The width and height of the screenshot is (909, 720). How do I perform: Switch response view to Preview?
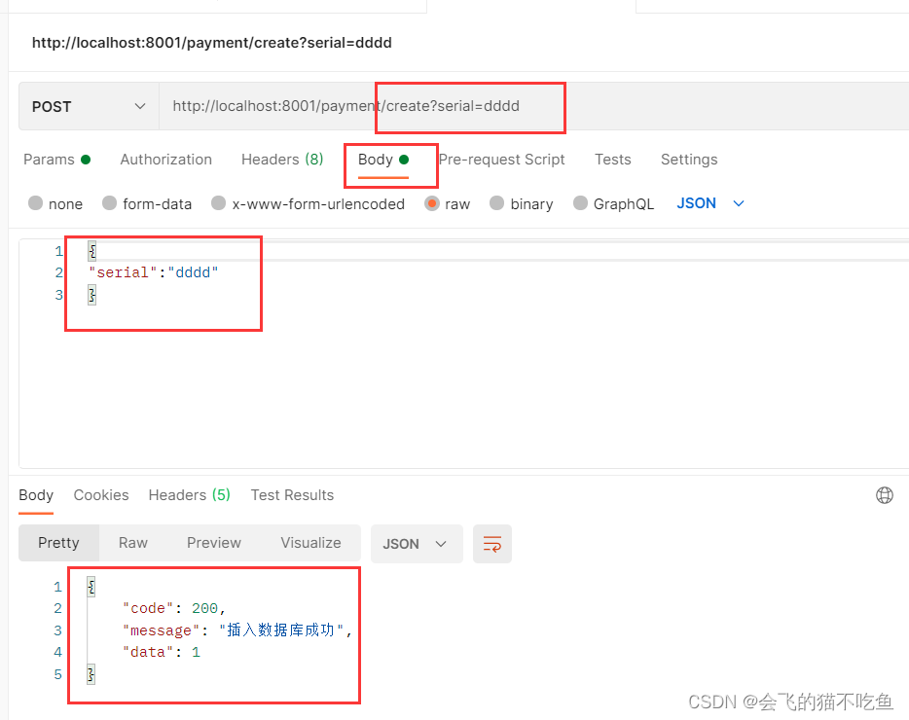[x=214, y=543]
